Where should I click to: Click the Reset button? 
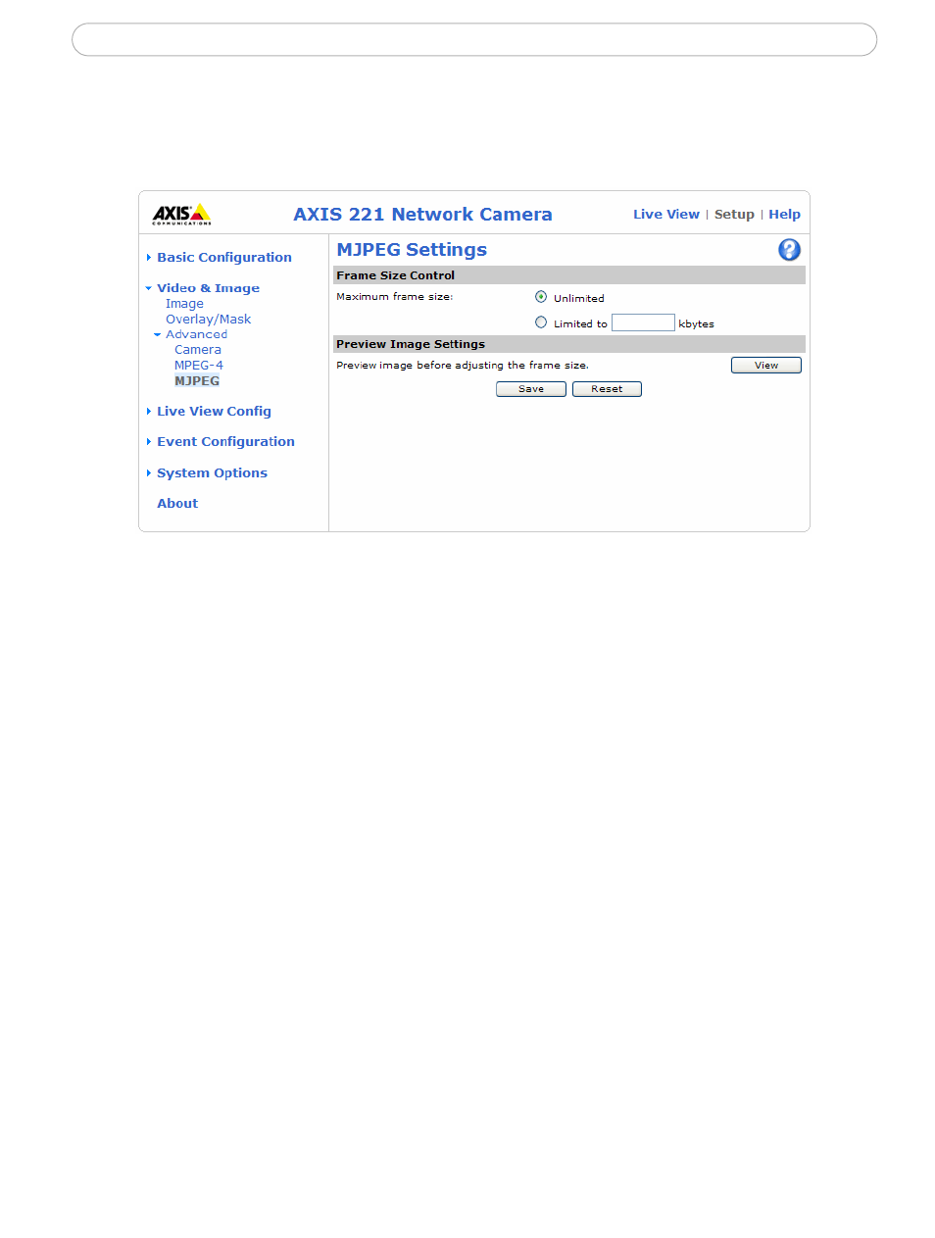(607, 389)
